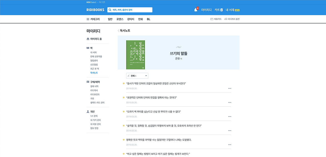This screenshot has height=157, width=326.
Task: Click the note "정확한 뜻과 맥락을 파악할…"
Action: [159, 140]
